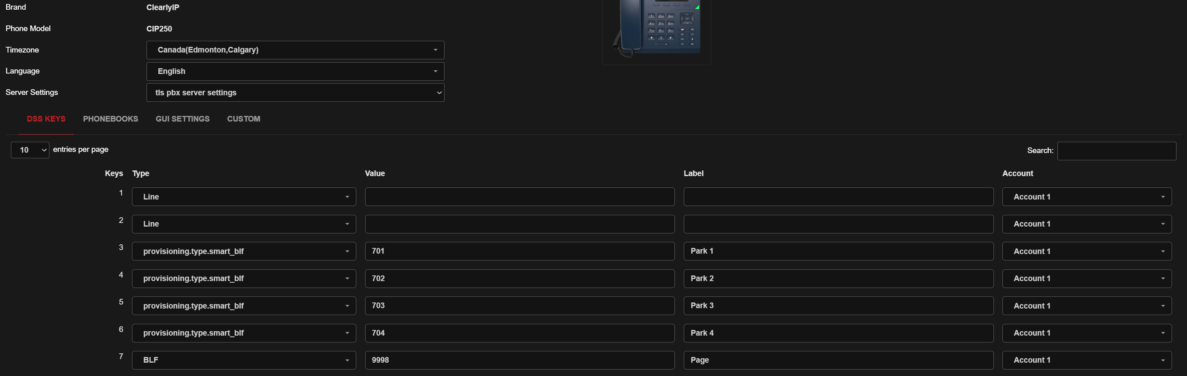Click the Search input field
1187x376 pixels.
click(1116, 151)
